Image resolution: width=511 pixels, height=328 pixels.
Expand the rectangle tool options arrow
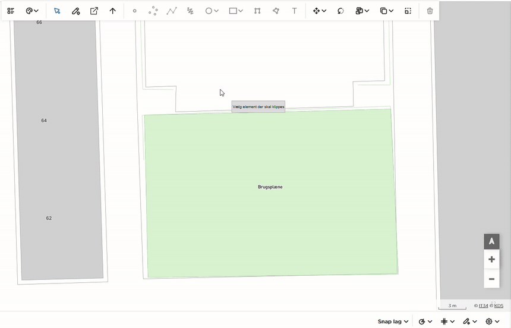coord(241,11)
